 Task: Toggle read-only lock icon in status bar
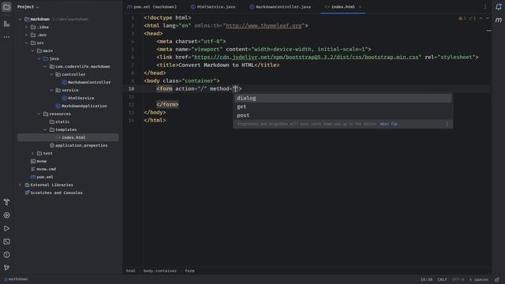(497, 279)
